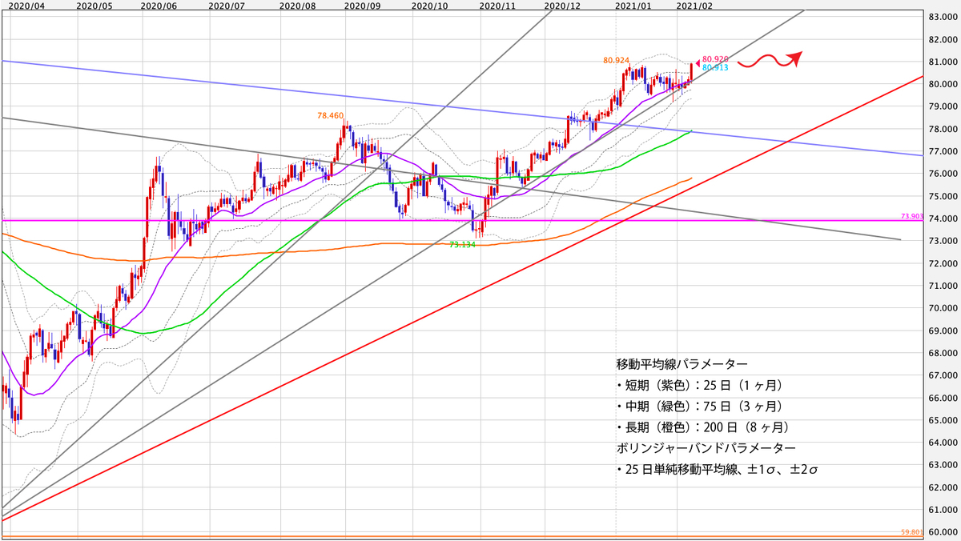Click the 移動平均線パラメーター heading
The width and height of the screenshot is (961, 541).
click(682, 363)
